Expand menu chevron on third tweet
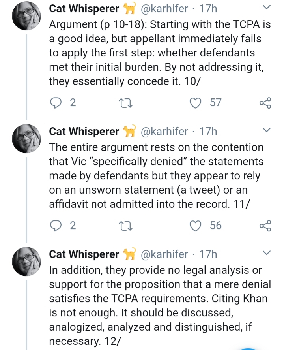Image resolution: width=284 pixels, height=350 pixels. (266, 253)
